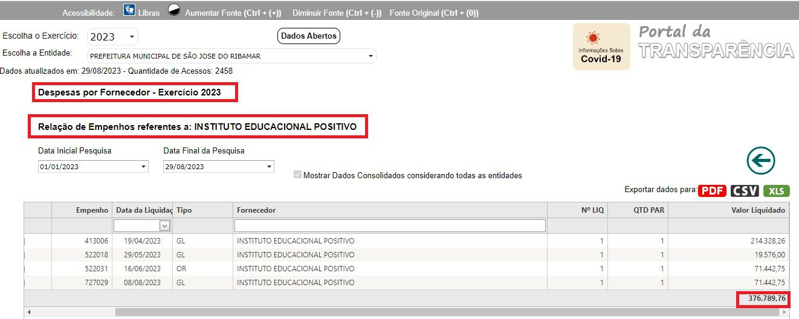Open the Covid-19 information banner
799x319 pixels.
(x=601, y=47)
